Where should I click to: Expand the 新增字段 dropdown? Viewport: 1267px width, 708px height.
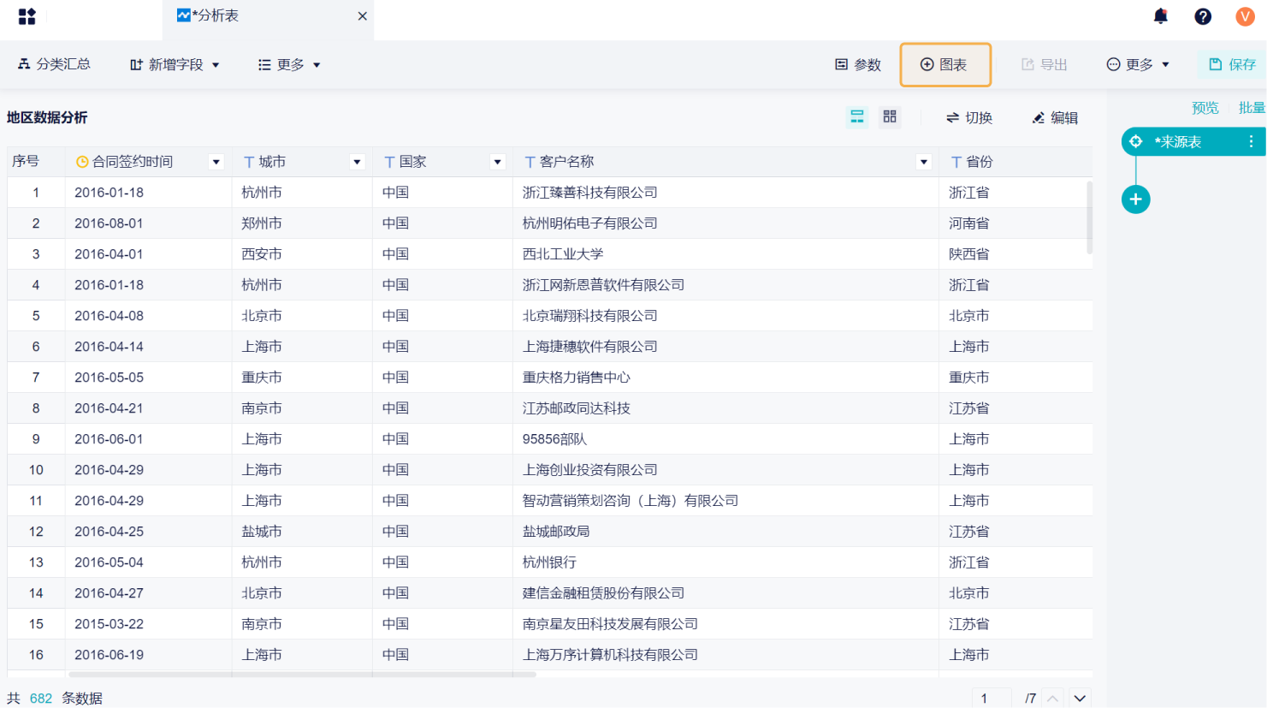[x=175, y=64]
